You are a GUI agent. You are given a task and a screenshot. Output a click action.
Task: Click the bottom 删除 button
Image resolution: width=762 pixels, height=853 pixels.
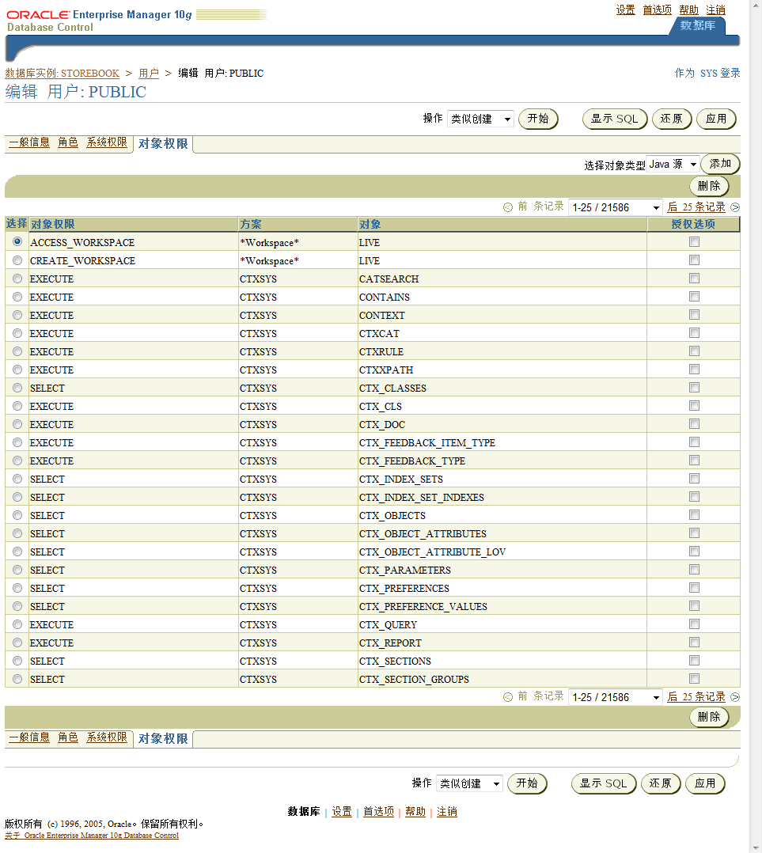click(x=709, y=717)
